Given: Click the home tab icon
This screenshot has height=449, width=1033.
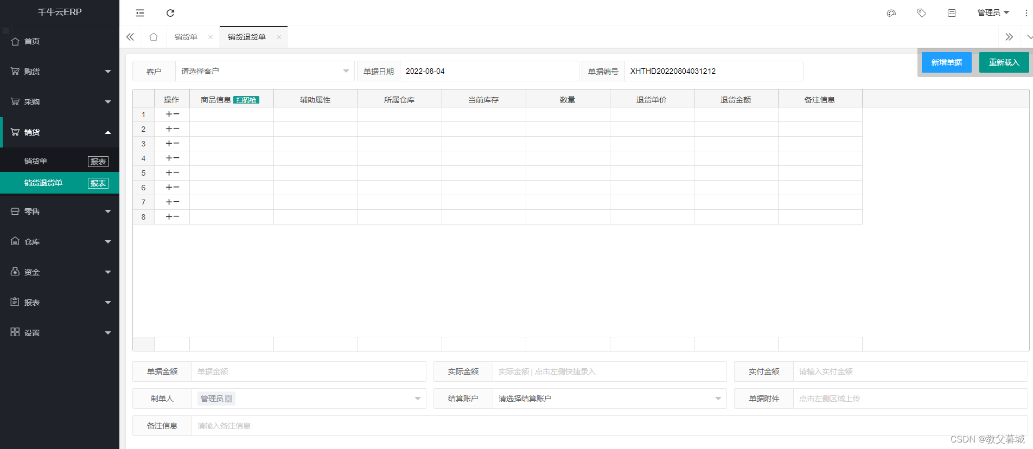Looking at the screenshot, I should pos(154,37).
